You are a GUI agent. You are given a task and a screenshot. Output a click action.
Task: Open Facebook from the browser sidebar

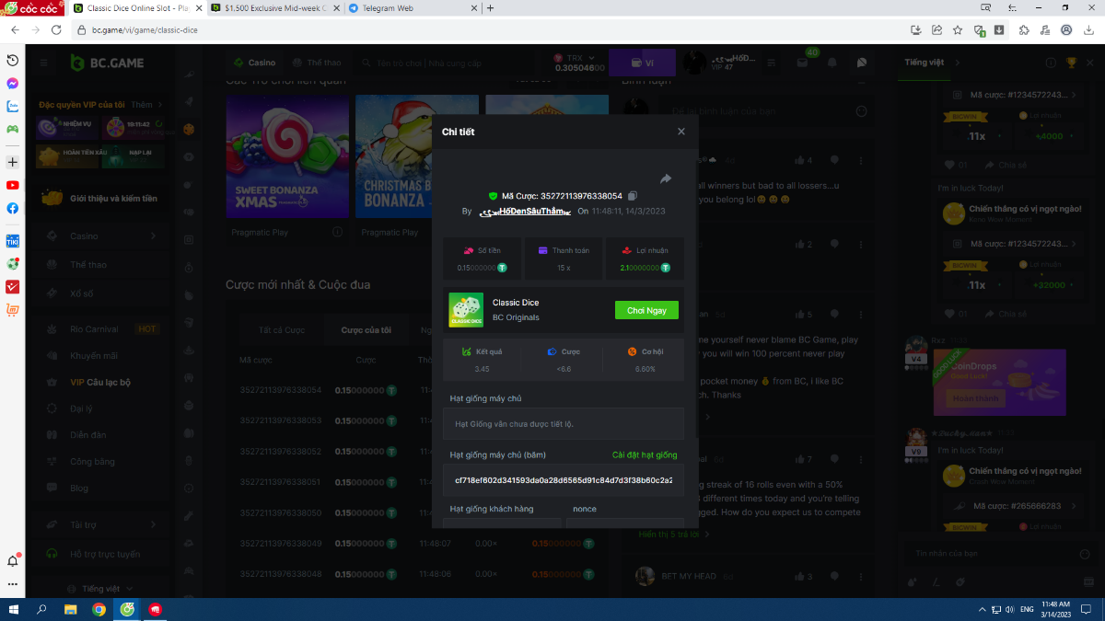point(13,208)
